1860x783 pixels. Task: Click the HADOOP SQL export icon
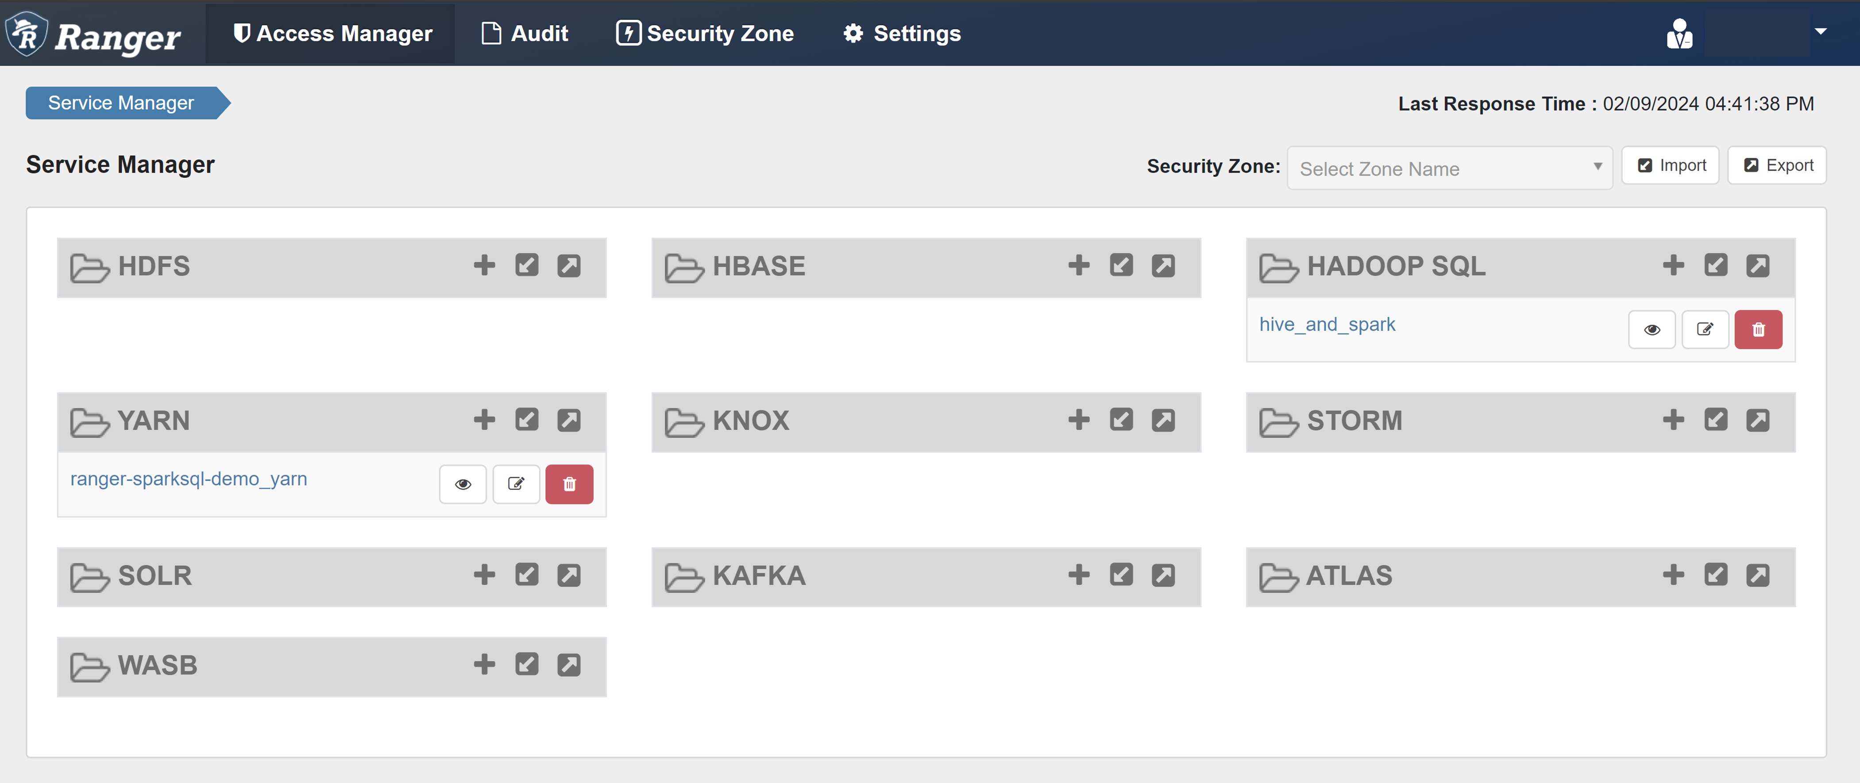[x=1757, y=265]
